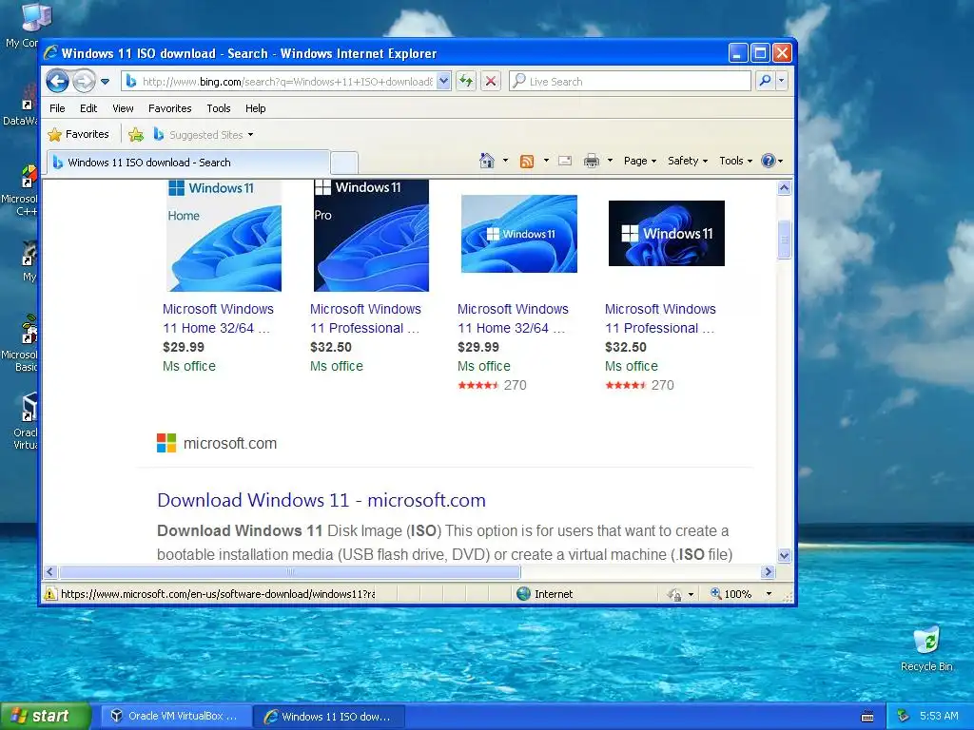Click the vertical scrollbar up arrow

pos(784,187)
